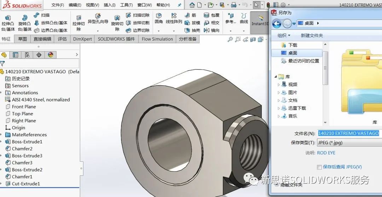Click the 新建文件夹 button
The width and height of the screenshot is (382, 197).
[312, 35]
